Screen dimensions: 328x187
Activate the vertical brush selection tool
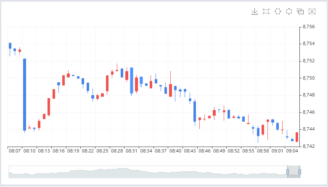pyautogui.click(x=289, y=11)
